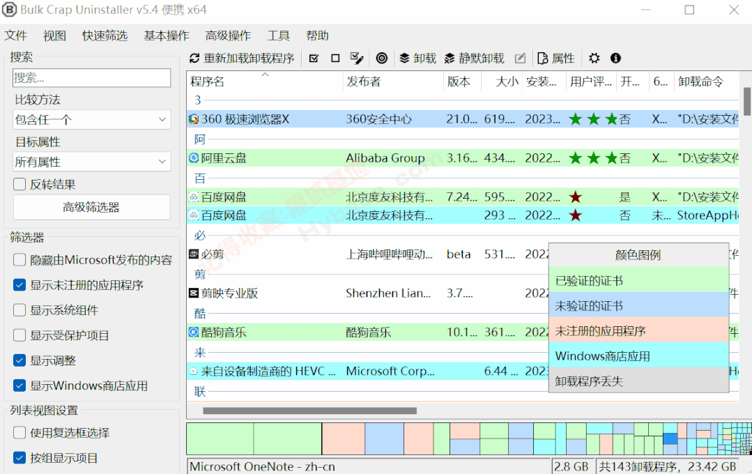Click 未注册的应用程序 pink legend swatch
Viewport: 752px width, 474px height.
tap(639, 330)
